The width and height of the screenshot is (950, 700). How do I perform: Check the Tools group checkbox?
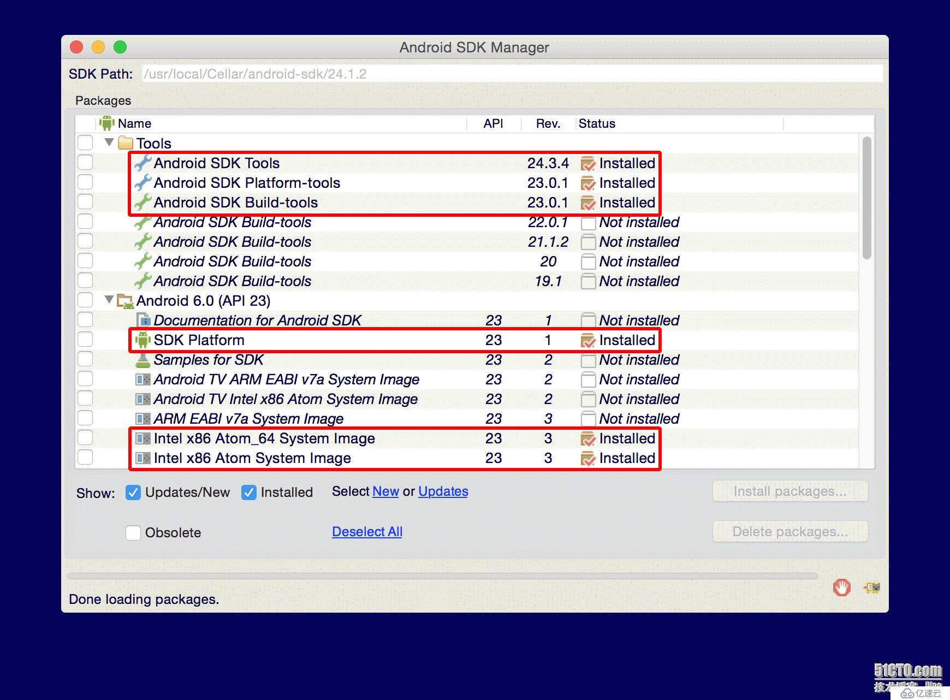[x=85, y=143]
